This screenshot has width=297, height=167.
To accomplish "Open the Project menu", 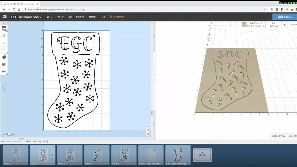I will pyautogui.click(x=60, y=17).
